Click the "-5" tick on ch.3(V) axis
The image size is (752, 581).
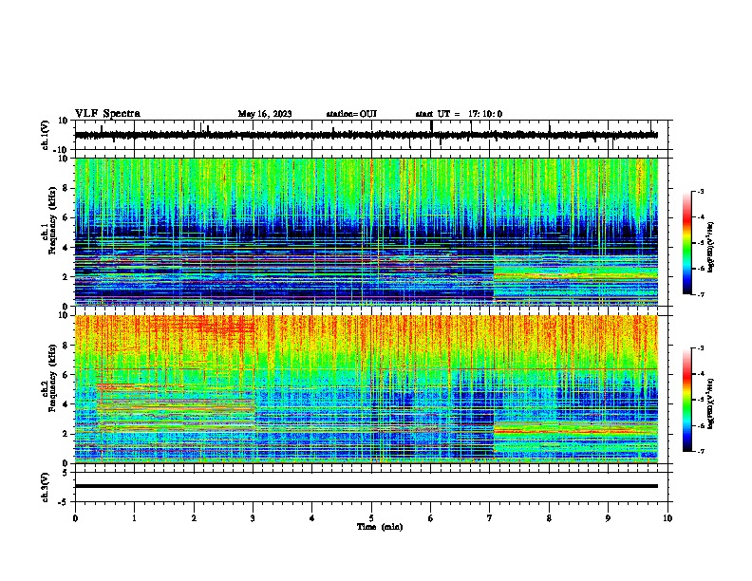click(x=64, y=502)
